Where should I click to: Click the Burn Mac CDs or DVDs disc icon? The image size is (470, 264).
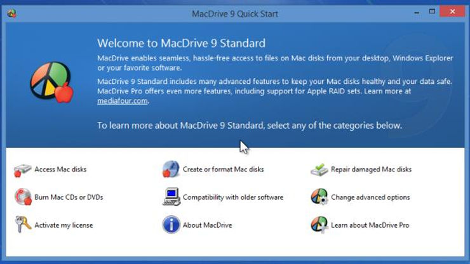pyautogui.click(x=23, y=197)
